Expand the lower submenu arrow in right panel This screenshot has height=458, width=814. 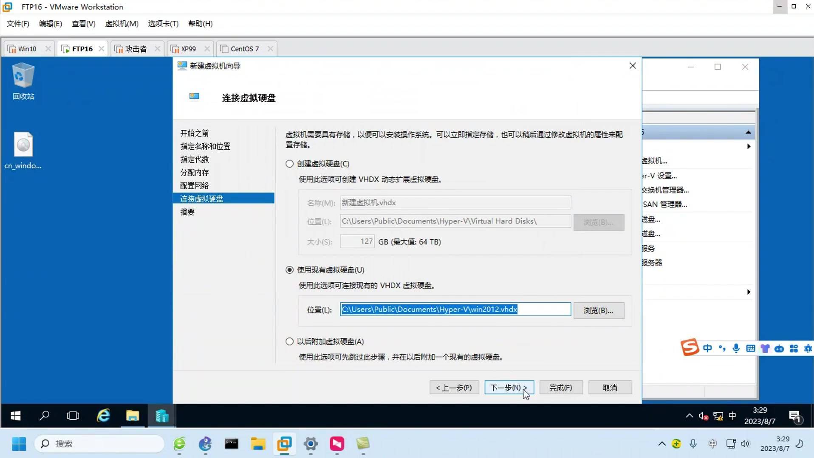pyautogui.click(x=749, y=292)
